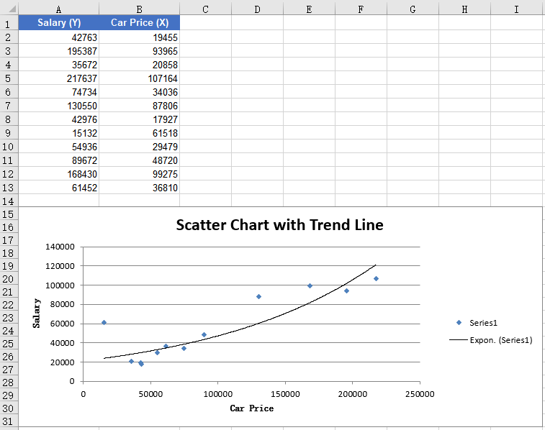Select cell containing 195387

[x=59, y=51]
